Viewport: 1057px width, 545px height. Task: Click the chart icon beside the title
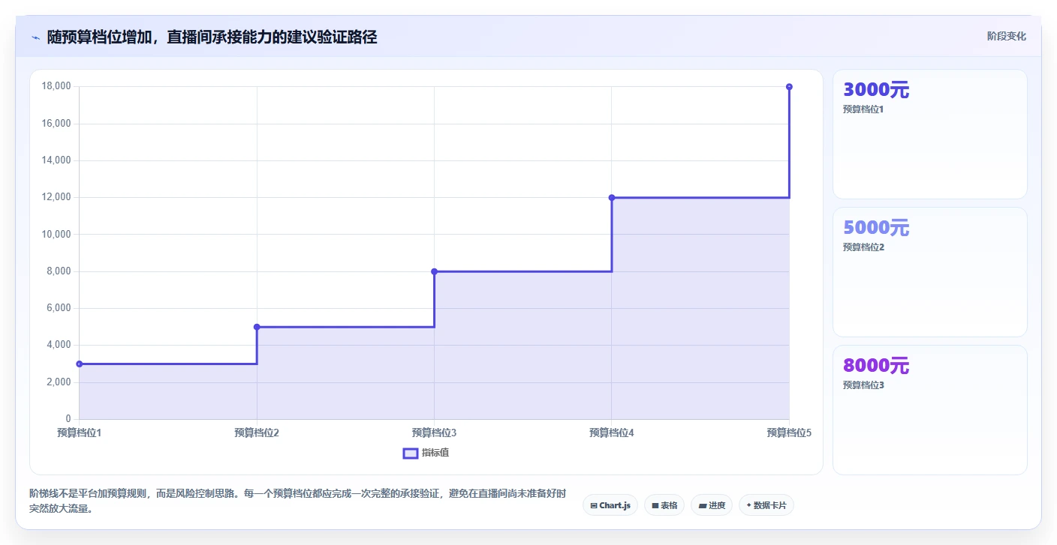click(35, 37)
